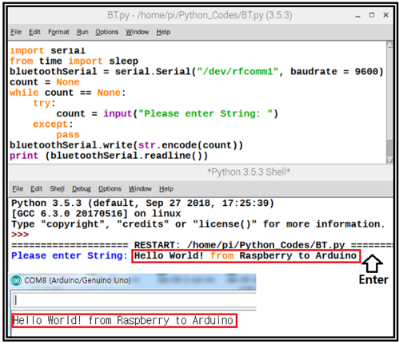Click the input("Please enter String: ") line
Viewport: 399px width, 344px height.
(x=167, y=113)
